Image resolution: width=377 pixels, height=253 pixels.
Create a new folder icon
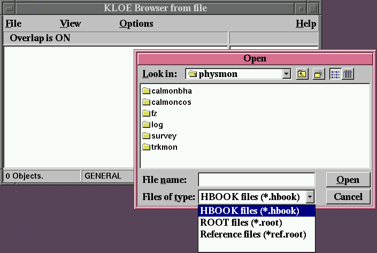click(318, 74)
